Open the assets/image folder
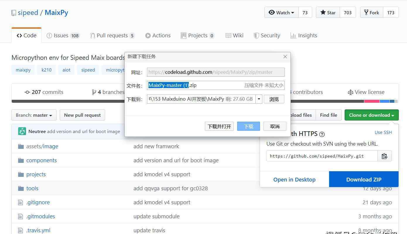Screen dimensions: 407x234 (x=42, y=146)
